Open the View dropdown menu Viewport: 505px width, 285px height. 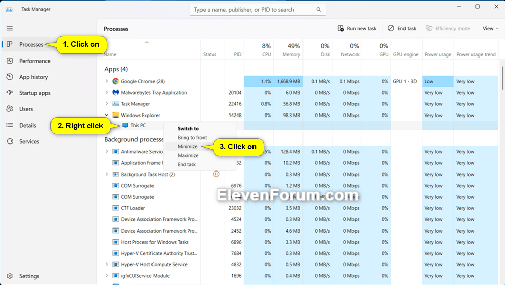490,28
